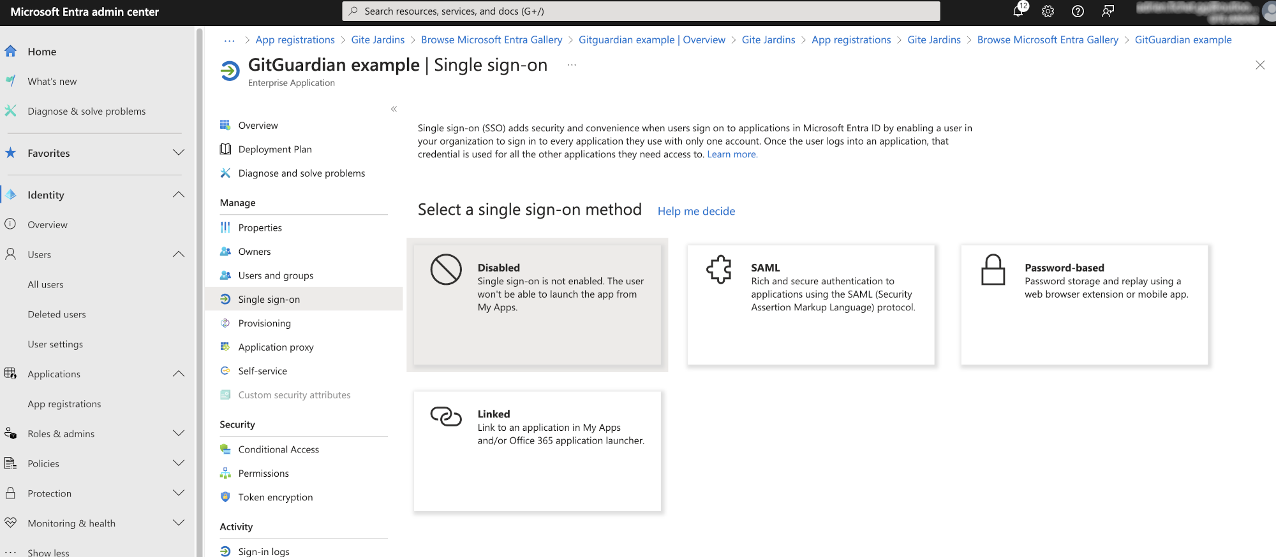
Task: Click the last GitGuardian example breadcrumb
Action: (1183, 40)
